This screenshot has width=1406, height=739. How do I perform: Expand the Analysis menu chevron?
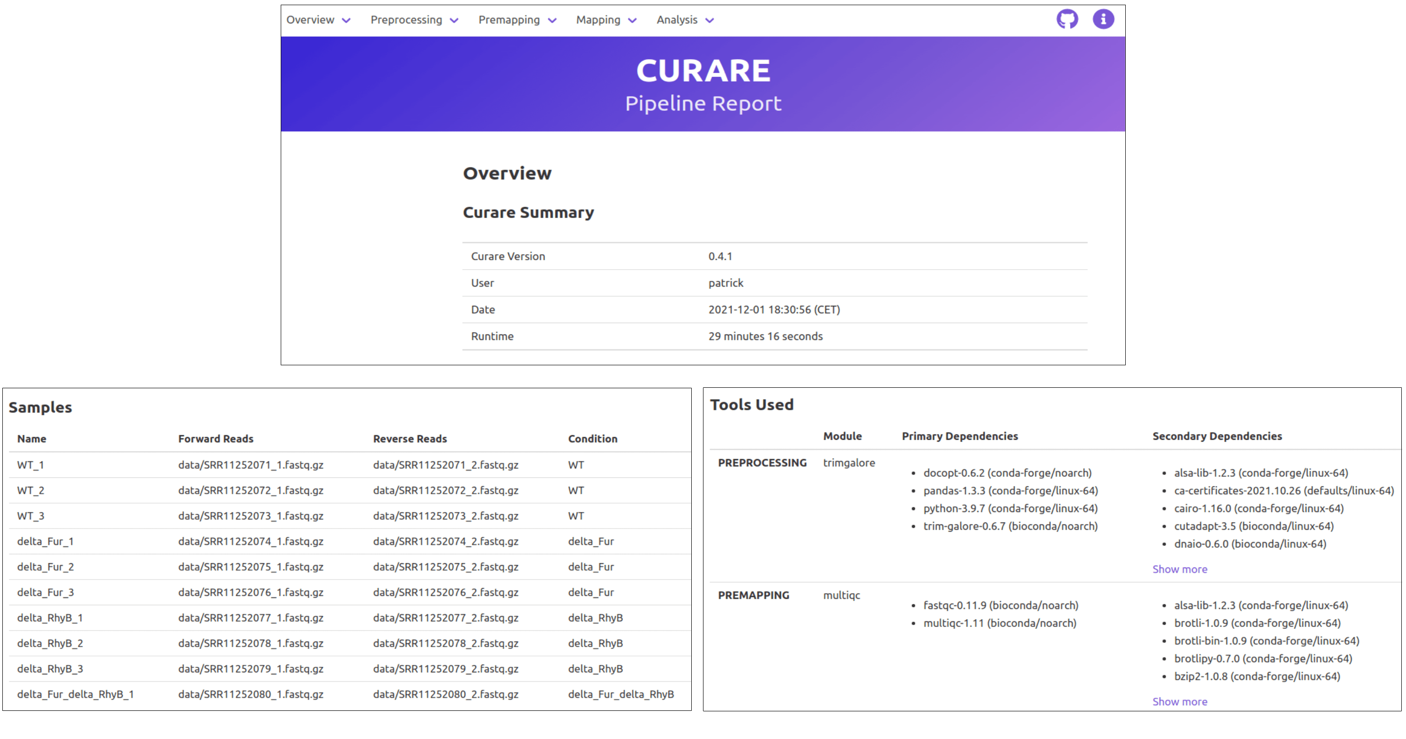tap(710, 21)
